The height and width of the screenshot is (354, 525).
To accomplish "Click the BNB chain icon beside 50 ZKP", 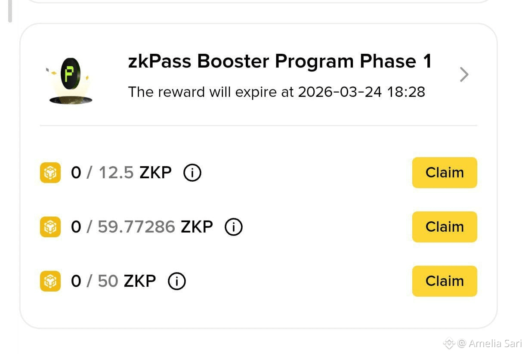I will (50, 281).
